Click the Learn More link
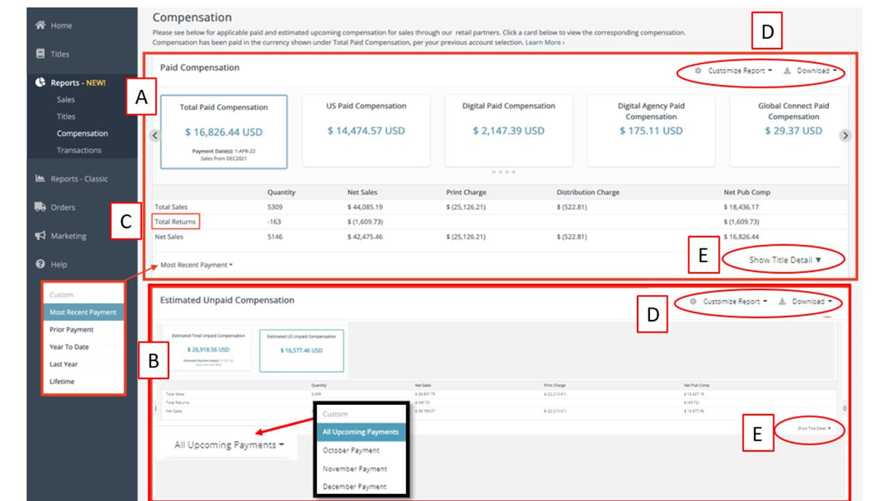891x501 pixels. (x=544, y=42)
